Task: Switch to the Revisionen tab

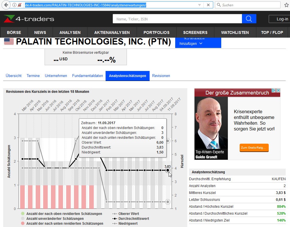Action: point(161,76)
